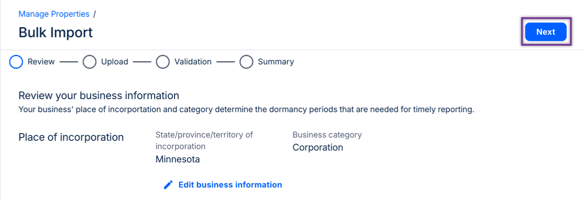This screenshot has width=584, height=200.
Task: Click the Corporation category value
Action: (318, 148)
